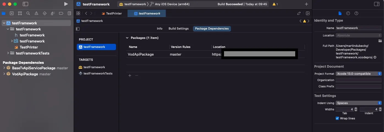The width and height of the screenshot is (384, 132).
Task: Open the Project Format dropdown
Action: 359,74
